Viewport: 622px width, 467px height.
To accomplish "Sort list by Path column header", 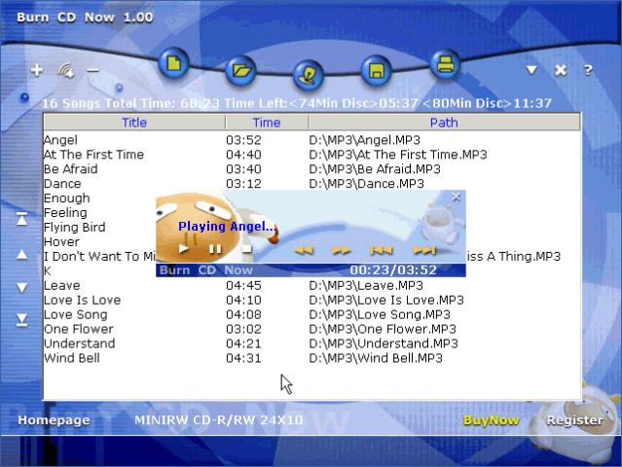I will [x=444, y=123].
